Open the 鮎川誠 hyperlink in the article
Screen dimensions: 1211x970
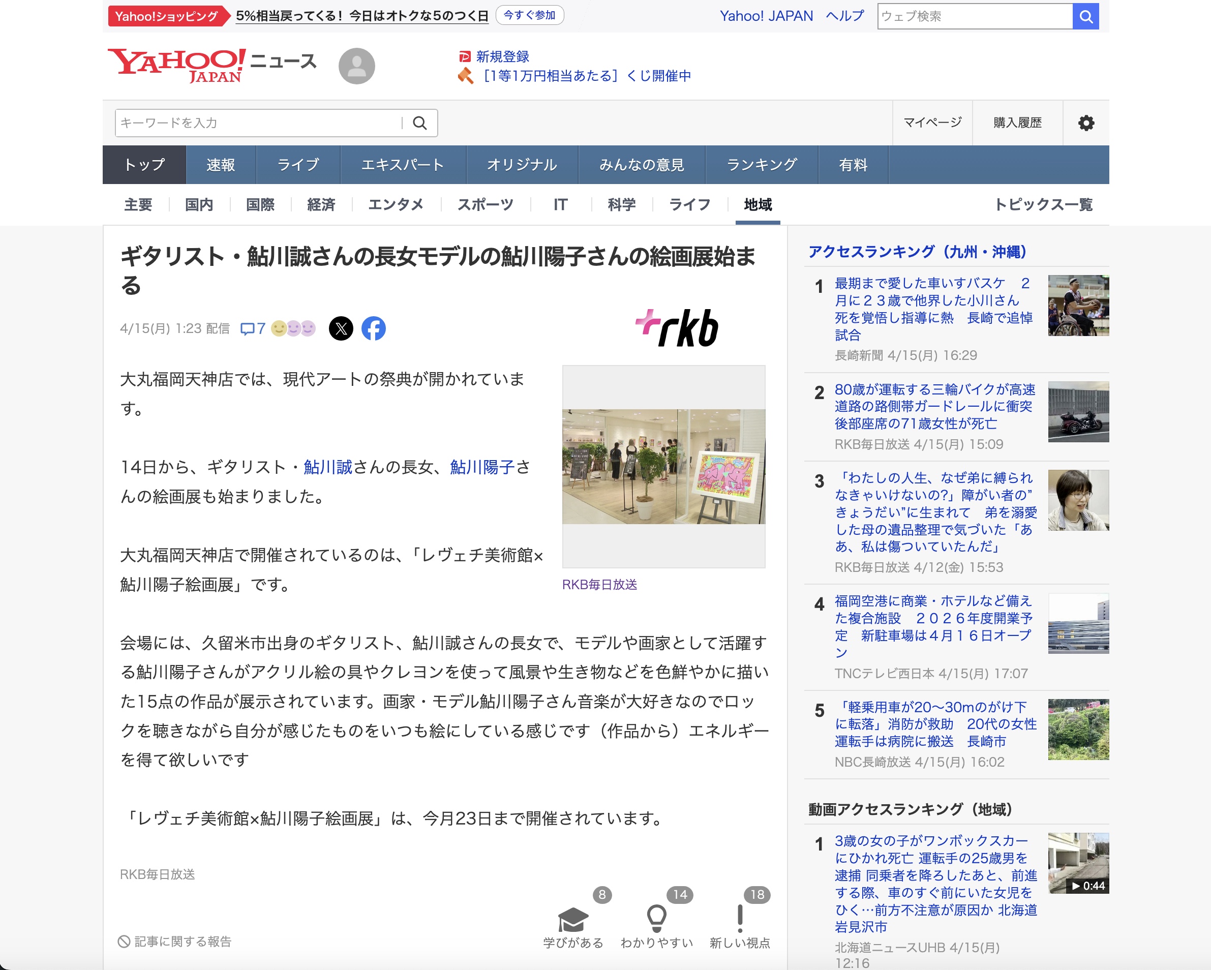pos(327,467)
